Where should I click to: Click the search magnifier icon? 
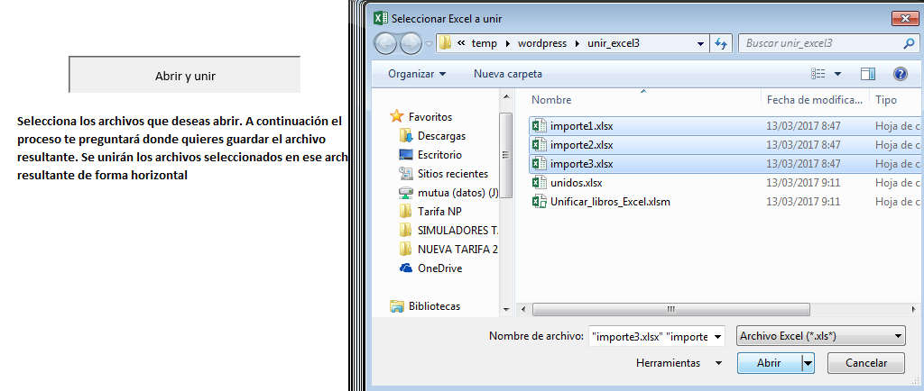click(x=908, y=43)
